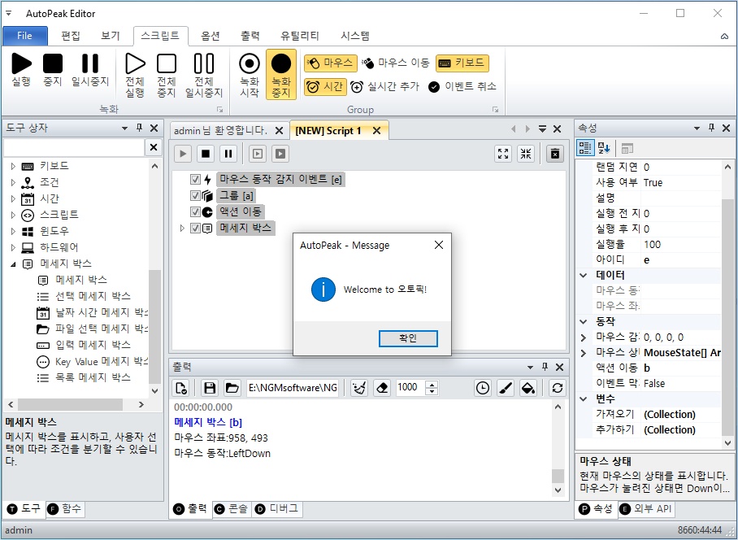Erase output with eraser icon

coord(382,388)
